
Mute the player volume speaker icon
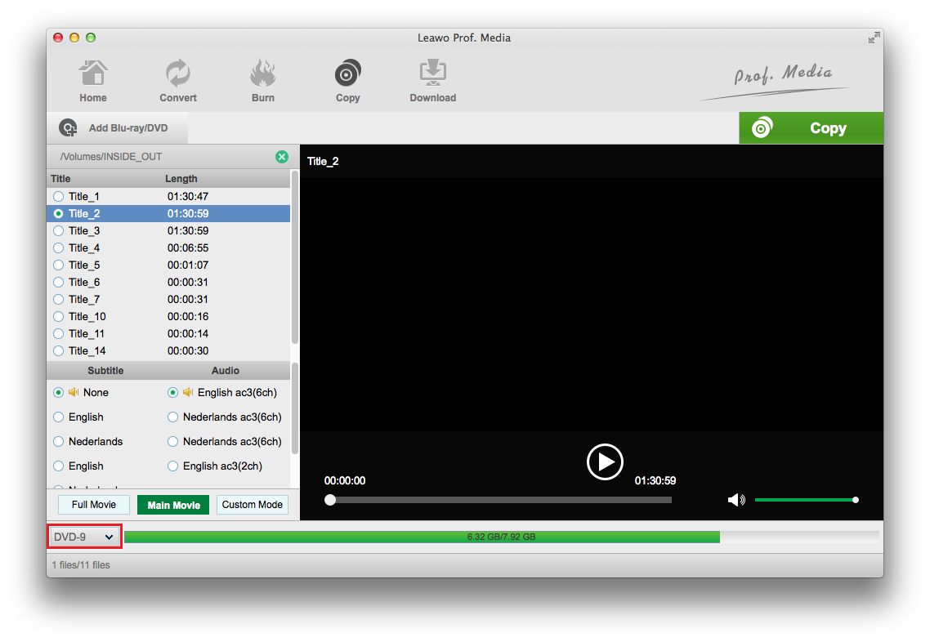pos(736,500)
